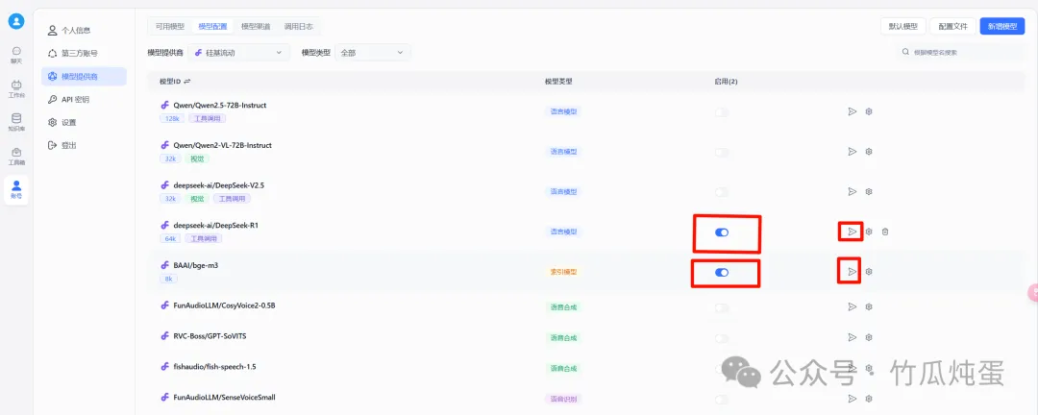Open the 模型类型 全部 dropdown

tap(373, 52)
